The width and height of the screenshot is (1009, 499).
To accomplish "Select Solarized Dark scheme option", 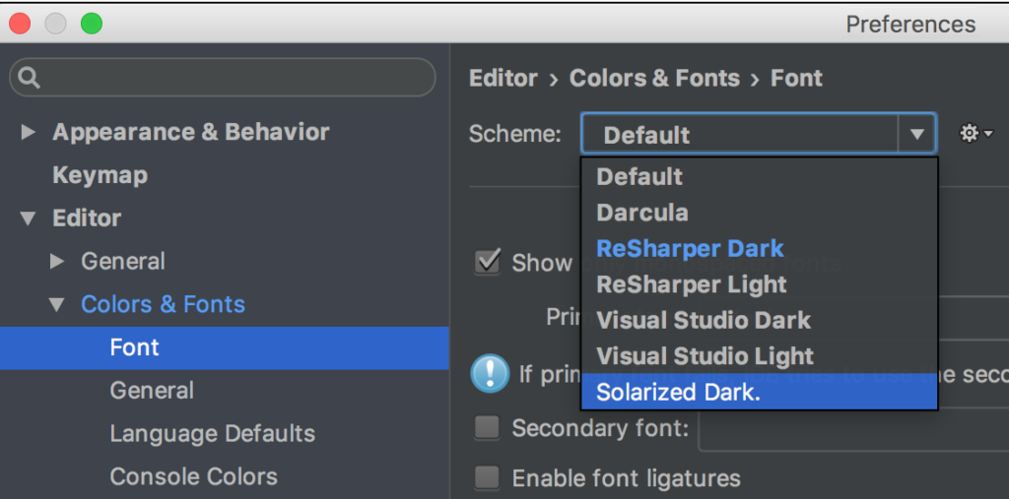I will point(679,392).
